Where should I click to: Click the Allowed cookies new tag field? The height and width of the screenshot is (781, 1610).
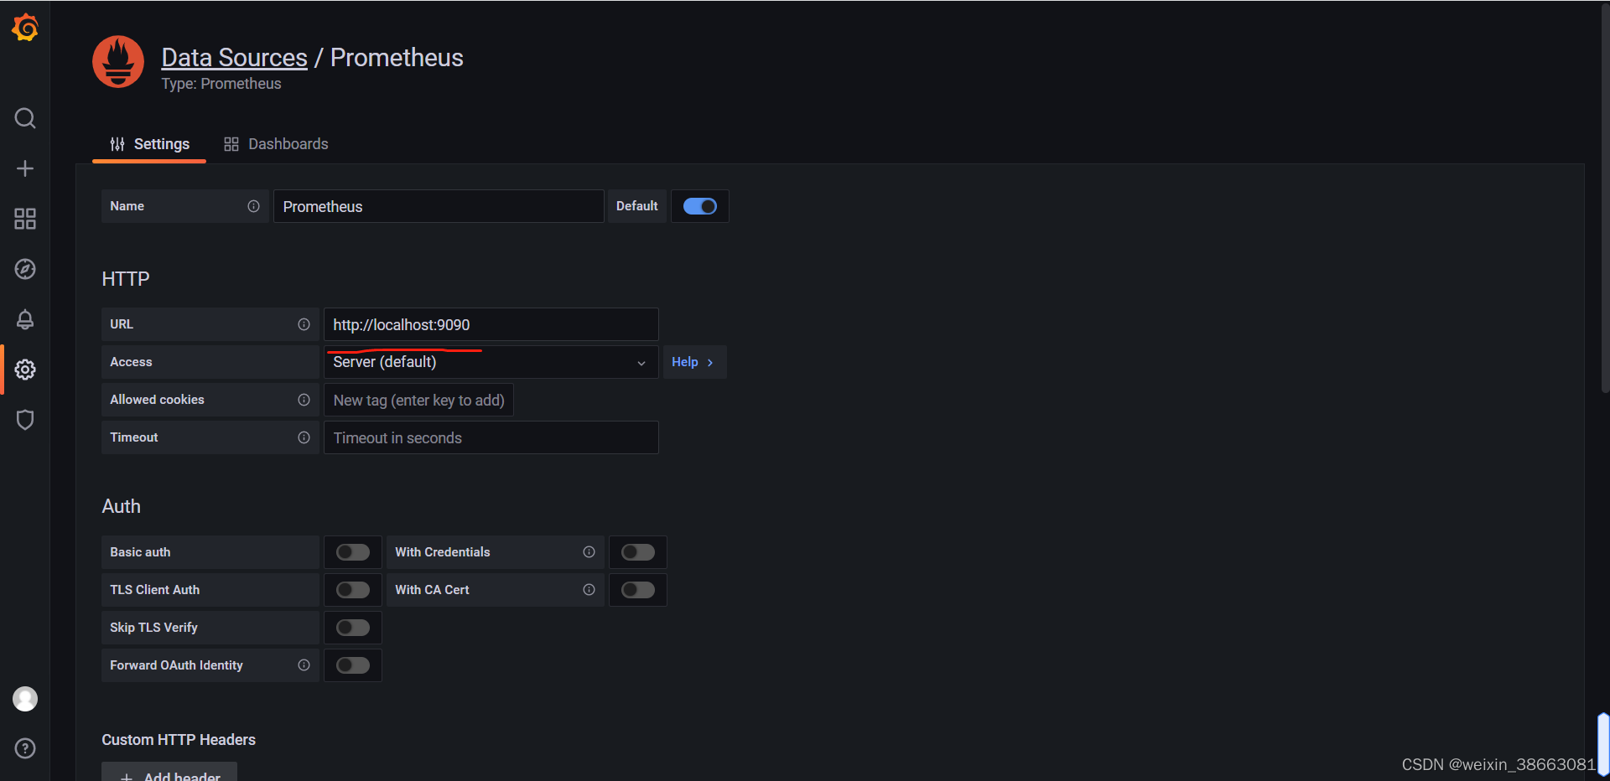[418, 400]
